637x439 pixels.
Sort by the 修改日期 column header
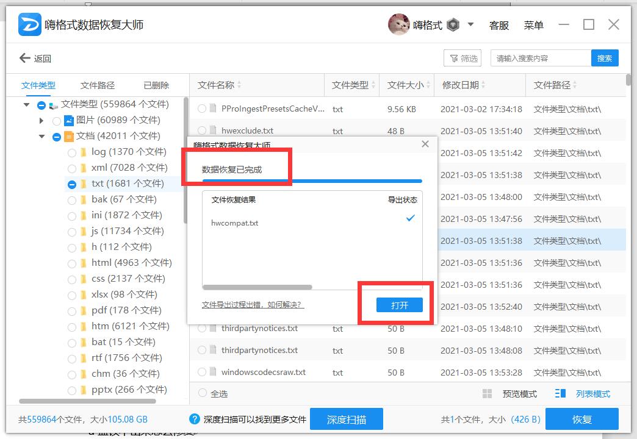[464, 85]
